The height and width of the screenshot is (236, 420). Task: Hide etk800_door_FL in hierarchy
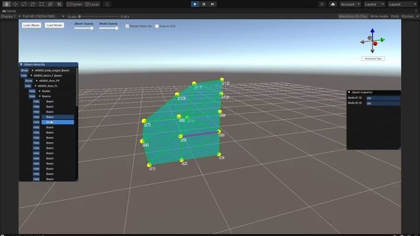pos(28,86)
